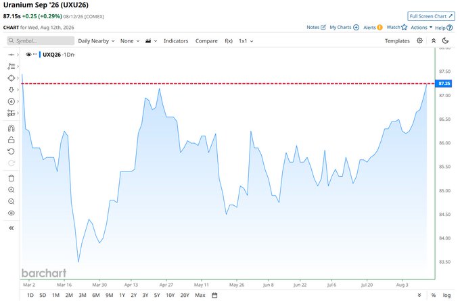Select the 3M time range
Screen dimensions: 460x301
(83, 295)
